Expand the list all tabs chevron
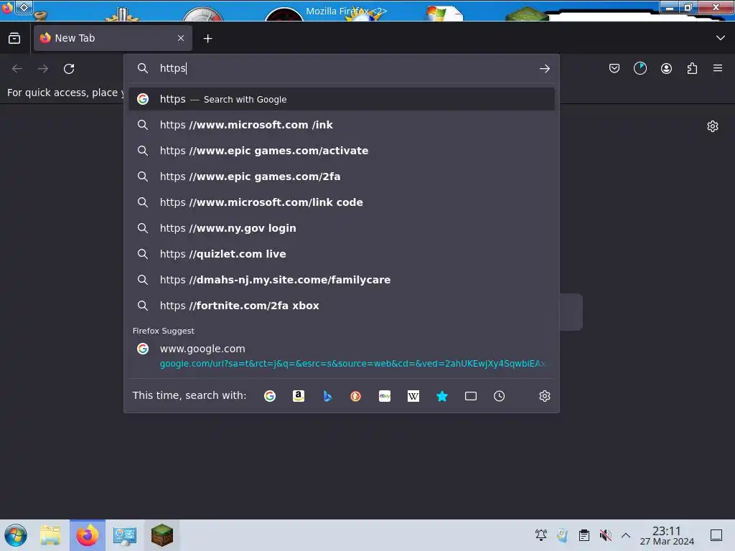 click(x=721, y=38)
